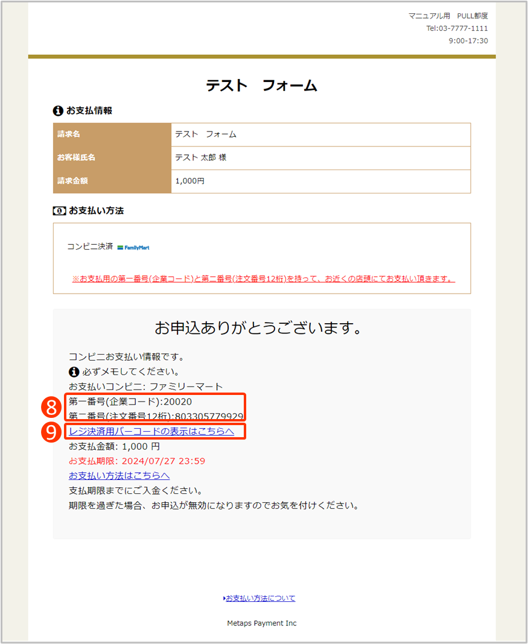
Task: Click the red underlined payment number notice
Action: tap(263, 279)
